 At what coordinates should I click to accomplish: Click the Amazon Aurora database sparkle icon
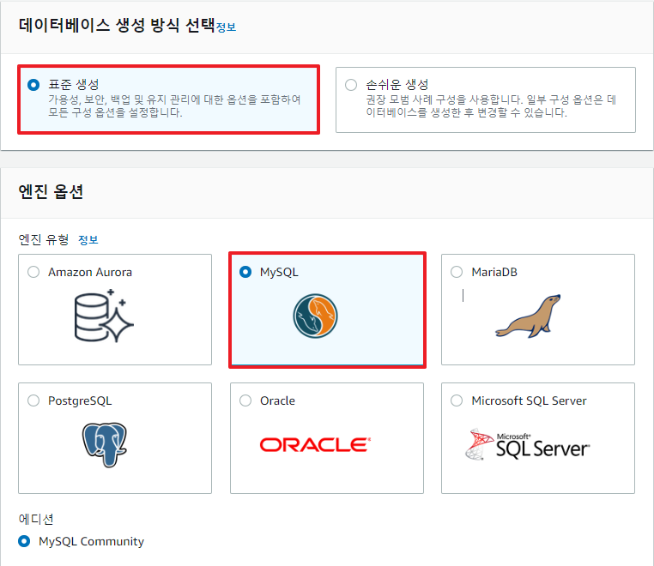tap(104, 316)
